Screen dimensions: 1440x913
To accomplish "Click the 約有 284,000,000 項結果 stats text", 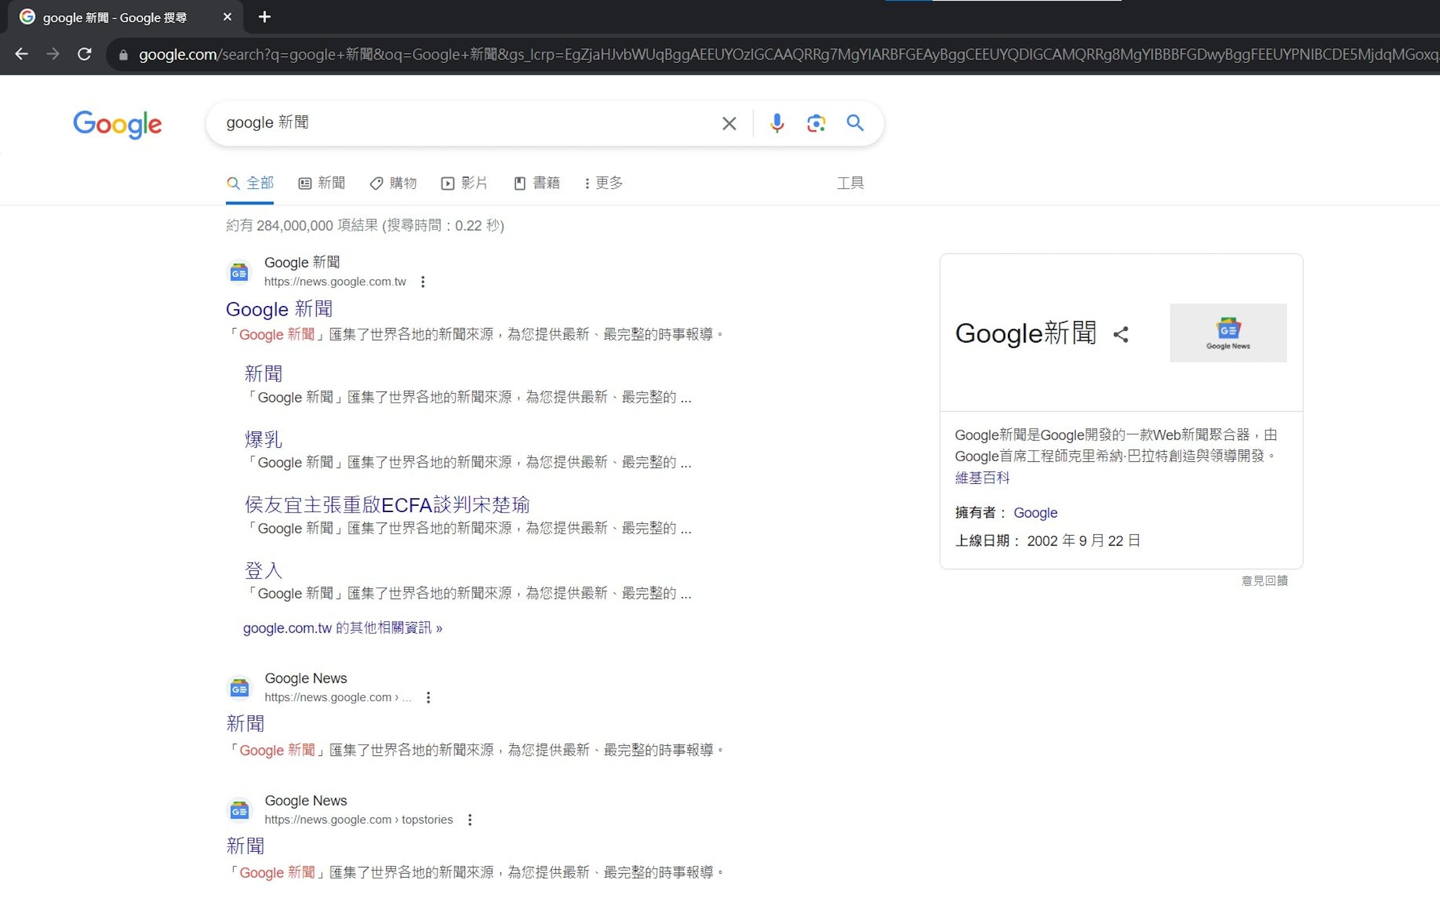I will pyautogui.click(x=366, y=226).
